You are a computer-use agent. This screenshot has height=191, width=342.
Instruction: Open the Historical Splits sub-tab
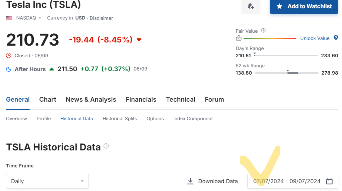[x=120, y=118]
